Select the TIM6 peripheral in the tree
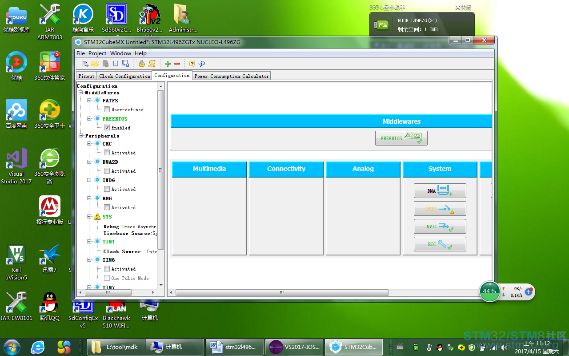The image size is (569, 356). pos(108,260)
